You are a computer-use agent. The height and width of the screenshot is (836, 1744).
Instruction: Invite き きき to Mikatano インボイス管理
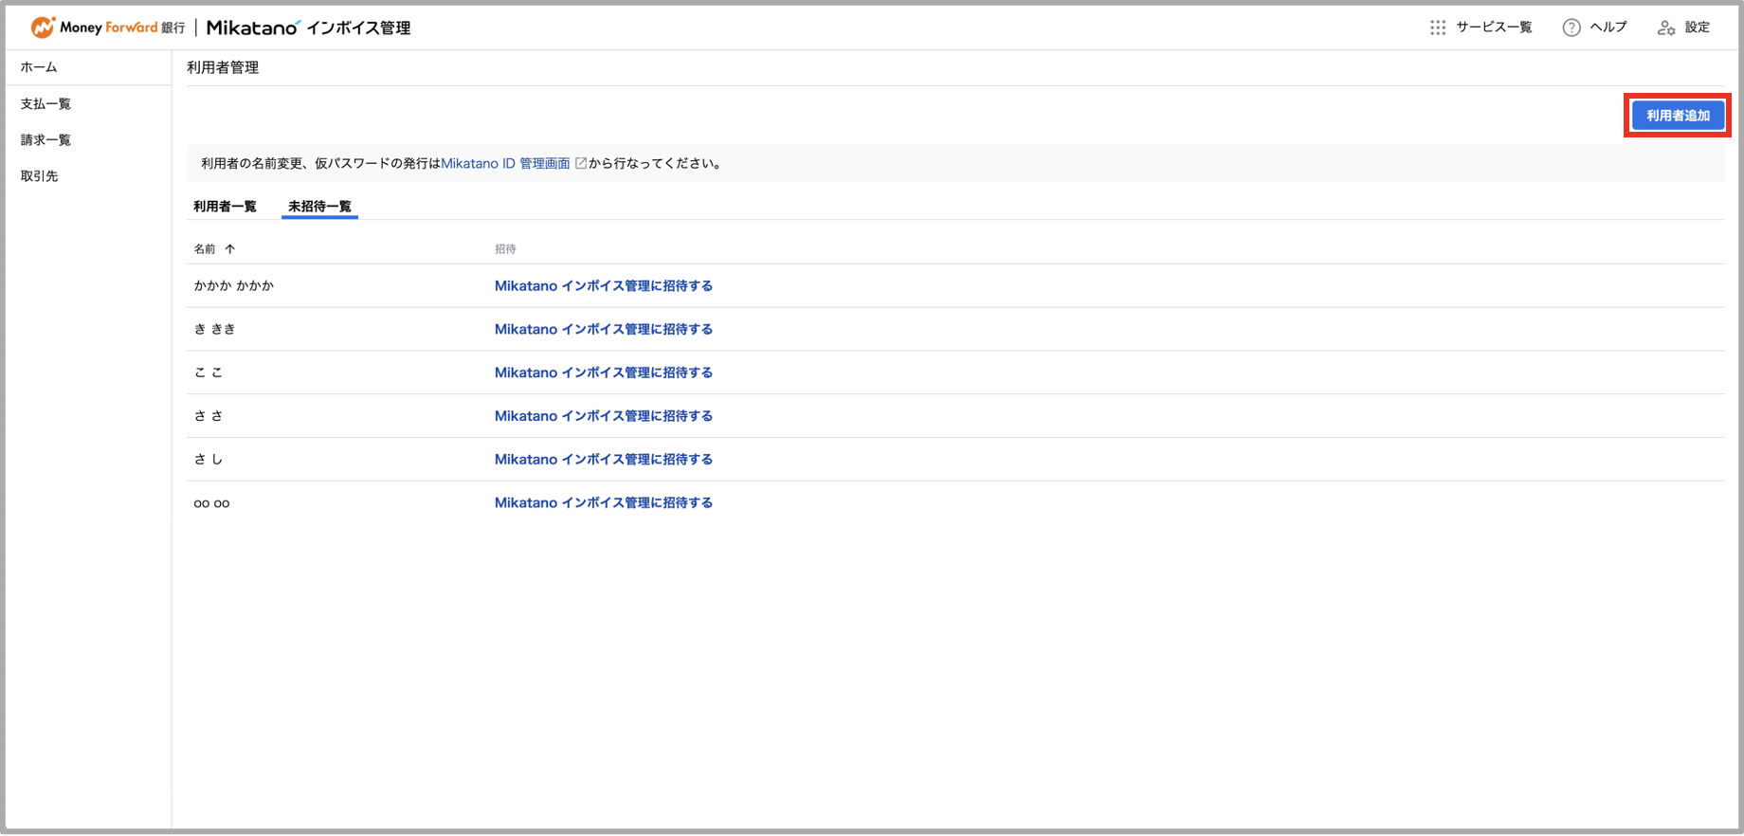coord(603,329)
